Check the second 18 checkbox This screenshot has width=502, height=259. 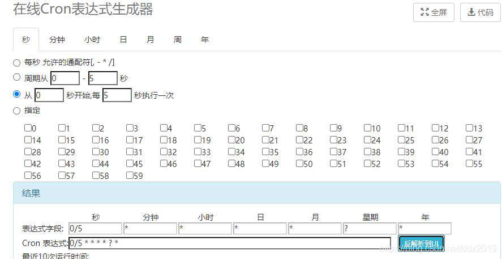pos(164,140)
